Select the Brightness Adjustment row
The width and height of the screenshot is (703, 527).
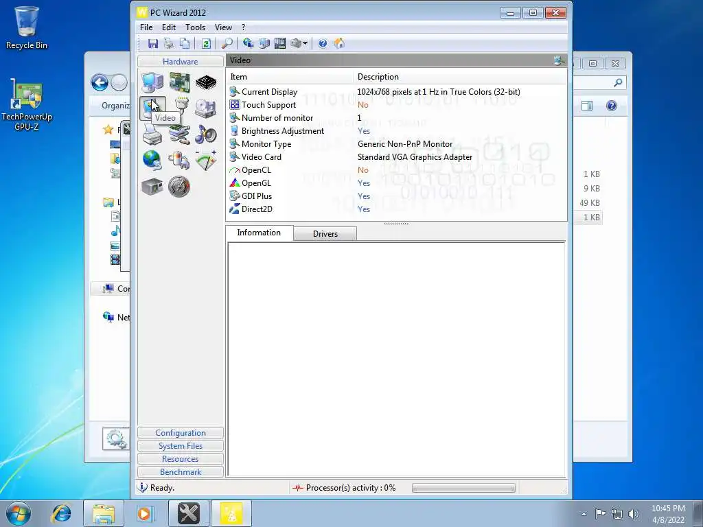pos(396,131)
